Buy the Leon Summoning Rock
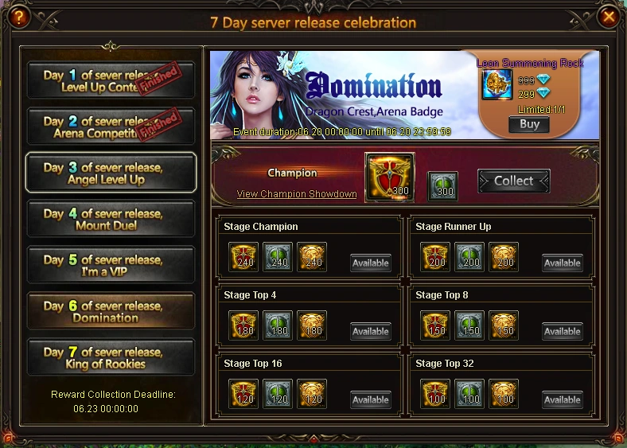The width and height of the screenshot is (627, 448). pos(529,124)
